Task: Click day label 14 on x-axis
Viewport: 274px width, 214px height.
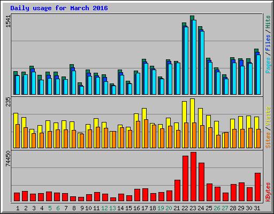Action: [120, 208]
